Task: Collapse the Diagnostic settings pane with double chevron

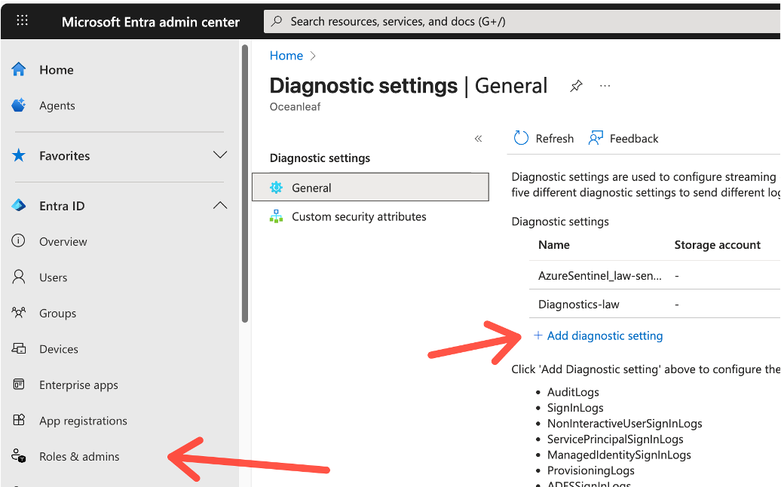Action: click(478, 139)
